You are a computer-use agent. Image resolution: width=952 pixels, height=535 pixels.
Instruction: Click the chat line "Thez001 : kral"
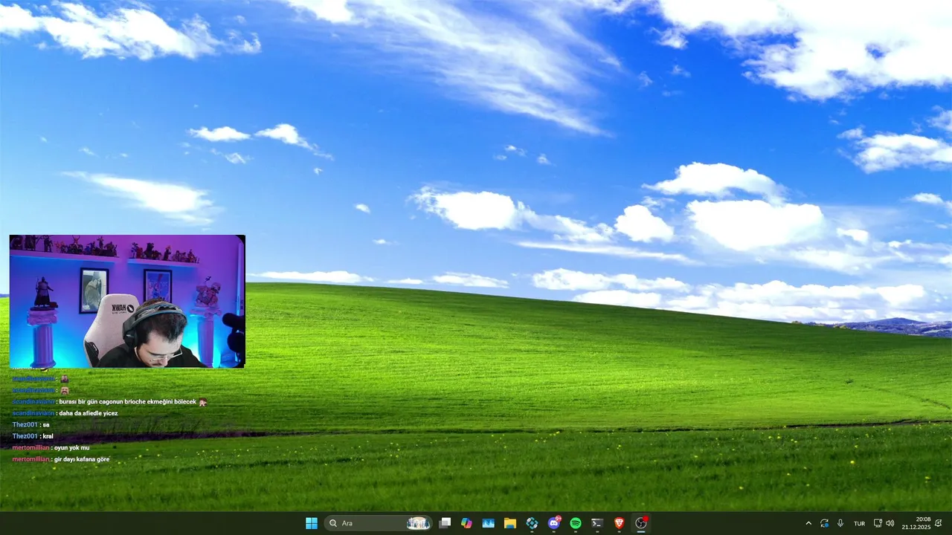coord(33,436)
